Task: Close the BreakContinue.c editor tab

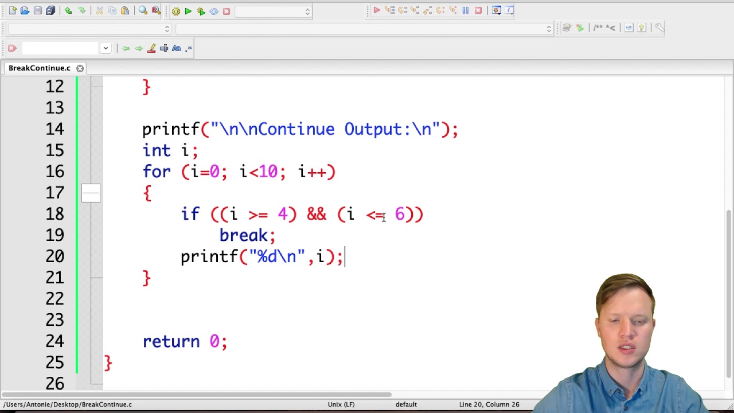Action: (x=80, y=68)
